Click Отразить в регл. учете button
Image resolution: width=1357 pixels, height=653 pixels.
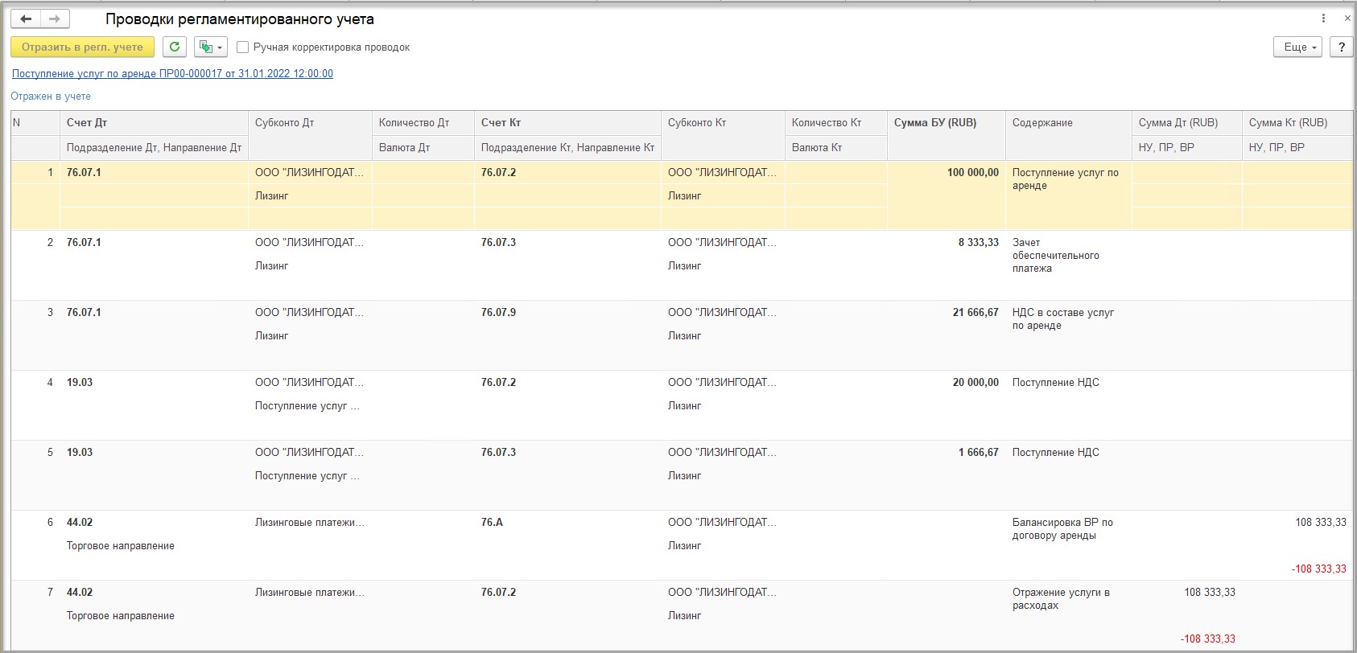82,47
